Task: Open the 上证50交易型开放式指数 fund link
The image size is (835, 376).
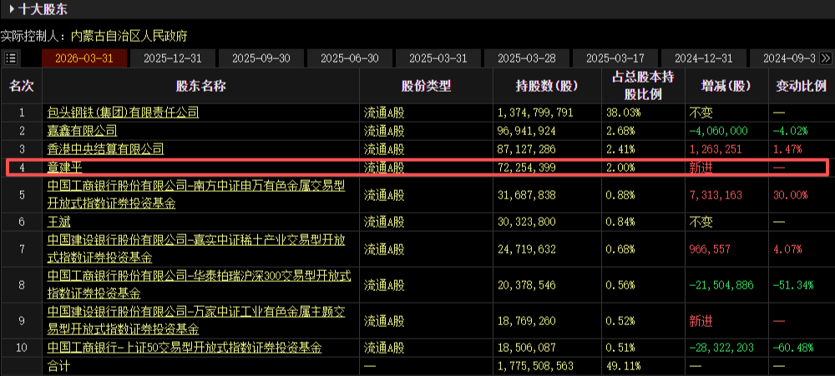Action: tap(185, 346)
